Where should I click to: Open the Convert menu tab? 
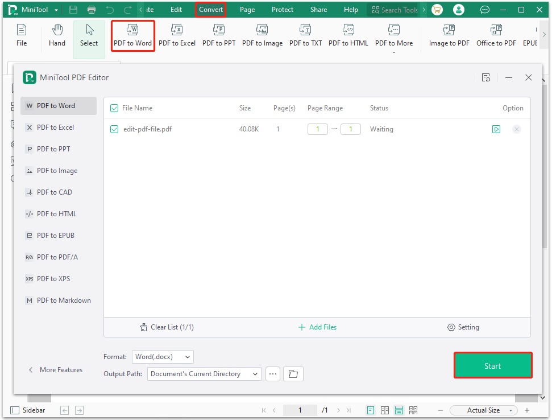pyautogui.click(x=211, y=10)
